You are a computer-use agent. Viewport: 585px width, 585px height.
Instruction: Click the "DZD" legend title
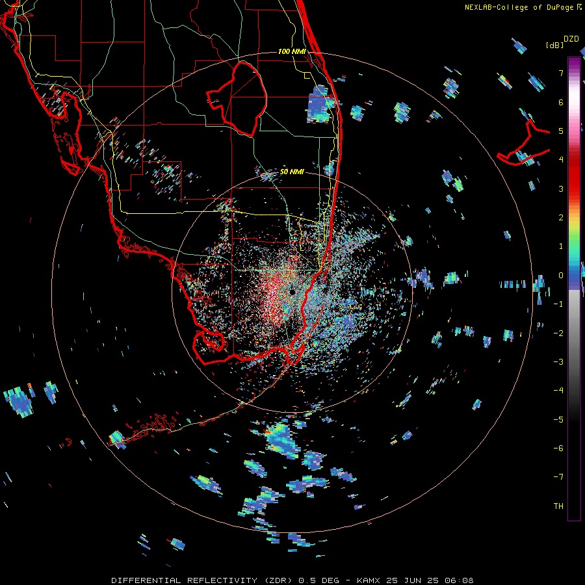click(x=571, y=39)
